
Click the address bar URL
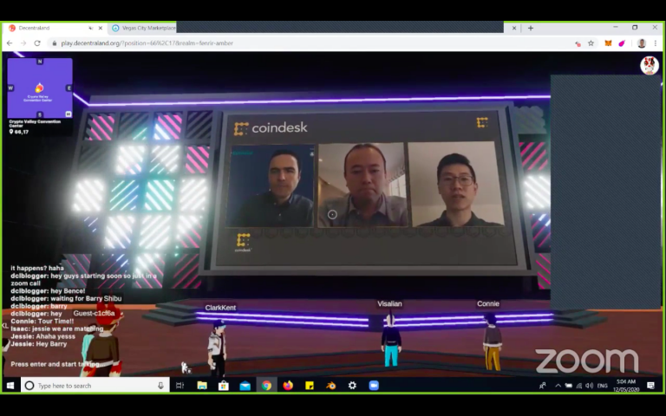point(147,43)
